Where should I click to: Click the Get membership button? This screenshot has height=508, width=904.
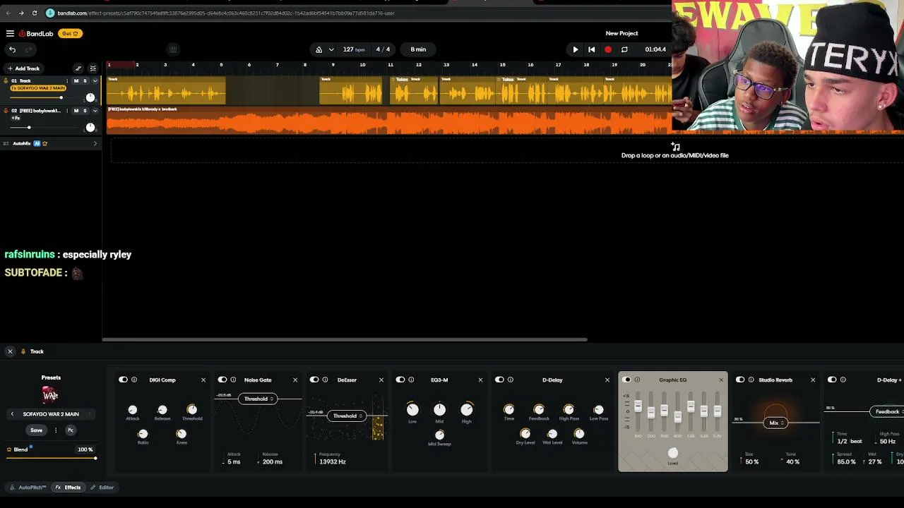click(70, 33)
